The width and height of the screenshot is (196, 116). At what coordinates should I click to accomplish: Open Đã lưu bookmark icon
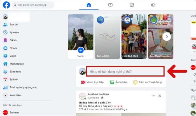(x=5, y=40)
